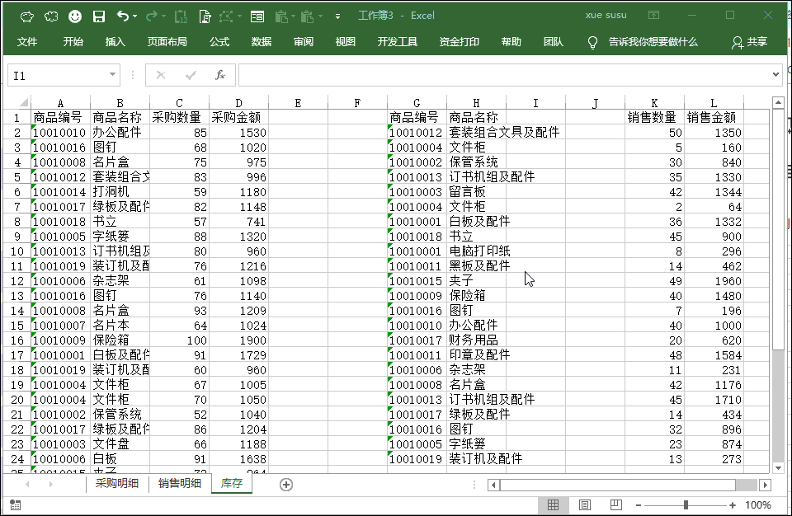This screenshot has width=792, height=516.
Task: Click the xue susu account name
Action: pyautogui.click(x=606, y=15)
